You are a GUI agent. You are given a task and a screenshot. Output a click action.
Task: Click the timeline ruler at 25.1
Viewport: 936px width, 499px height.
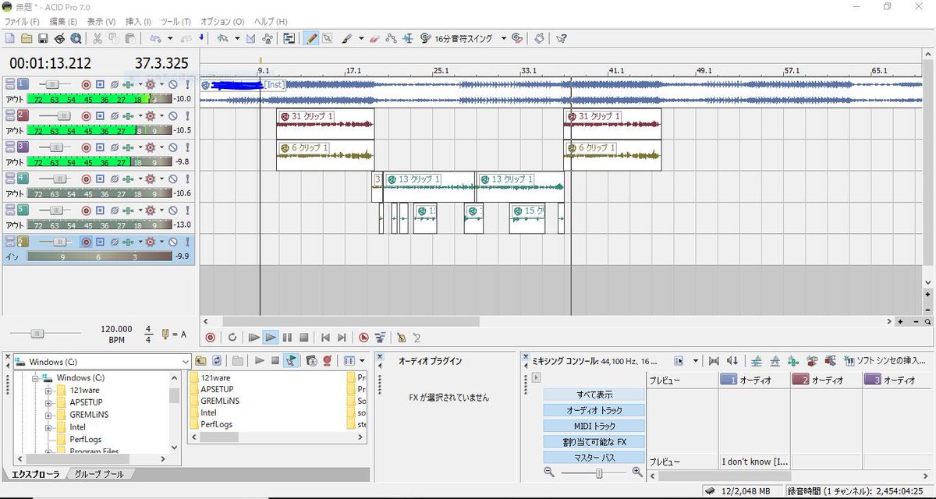coord(441,70)
